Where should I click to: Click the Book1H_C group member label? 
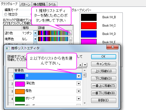coord(109,26)
